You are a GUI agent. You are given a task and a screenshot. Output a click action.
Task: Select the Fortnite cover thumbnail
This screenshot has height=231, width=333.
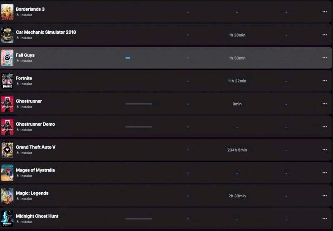point(7,81)
